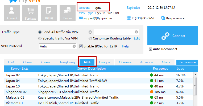Select the radio beside the empty dropdown
This screenshot has height=106, width=203.
click(x=90, y=32)
